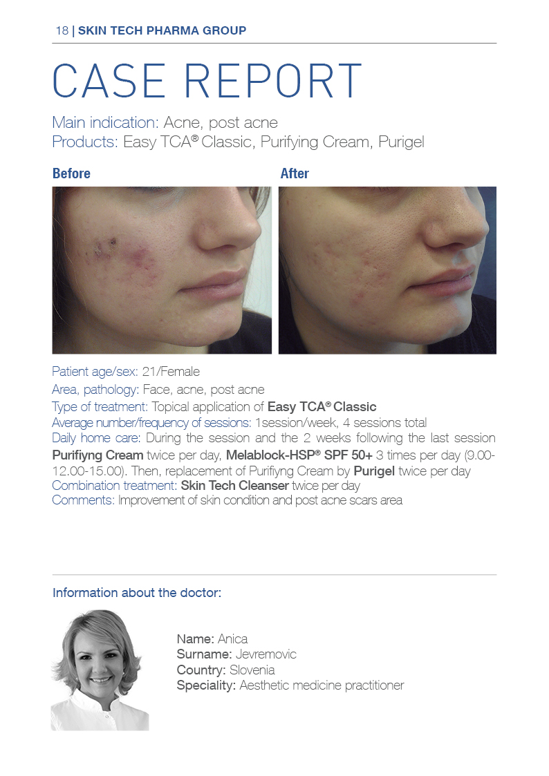Click the Comments line

[x=227, y=500]
